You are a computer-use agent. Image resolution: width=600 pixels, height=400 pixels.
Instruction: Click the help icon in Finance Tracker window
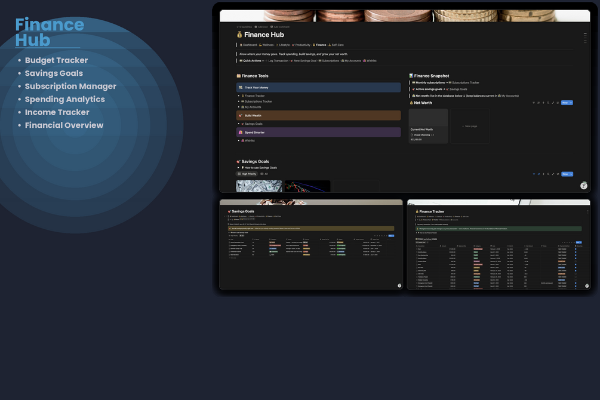pyautogui.click(x=587, y=285)
